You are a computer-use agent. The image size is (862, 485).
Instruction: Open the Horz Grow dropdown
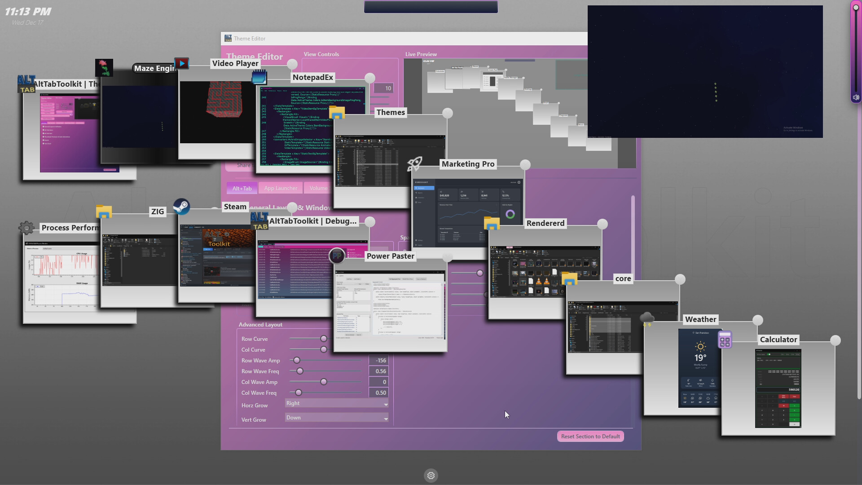[x=336, y=404]
